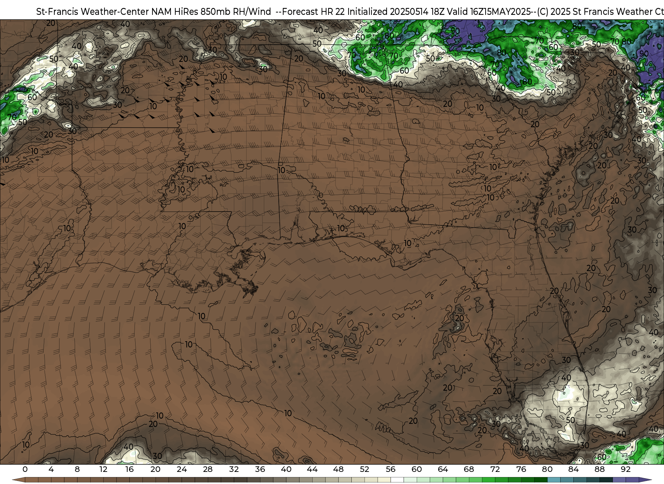Click the color bar tick label '0'
This screenshot has height=484, width=664.
click(25, 469)
